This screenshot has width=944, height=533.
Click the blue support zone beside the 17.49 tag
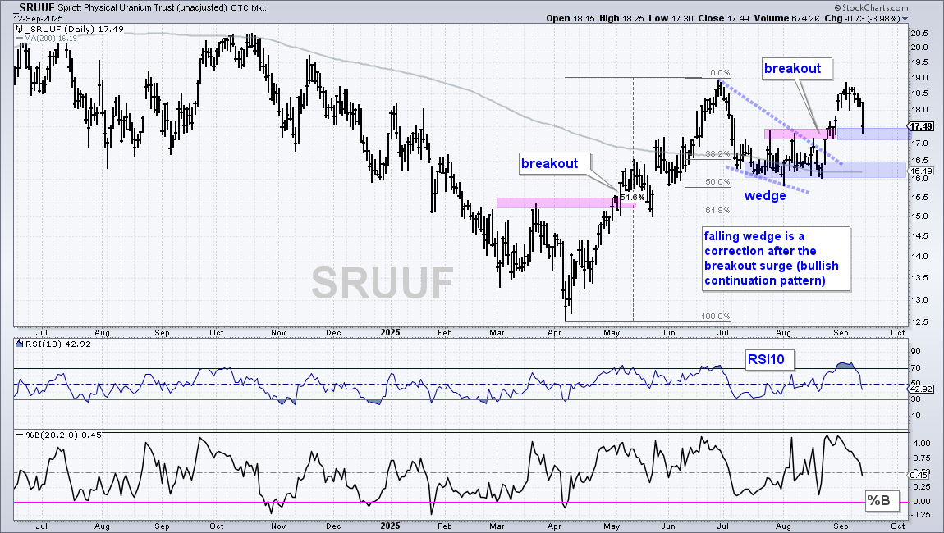pyautogui.click(x=872, y=134)
